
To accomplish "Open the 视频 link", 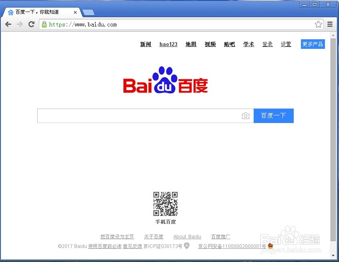I will click(x=210, y=44).
